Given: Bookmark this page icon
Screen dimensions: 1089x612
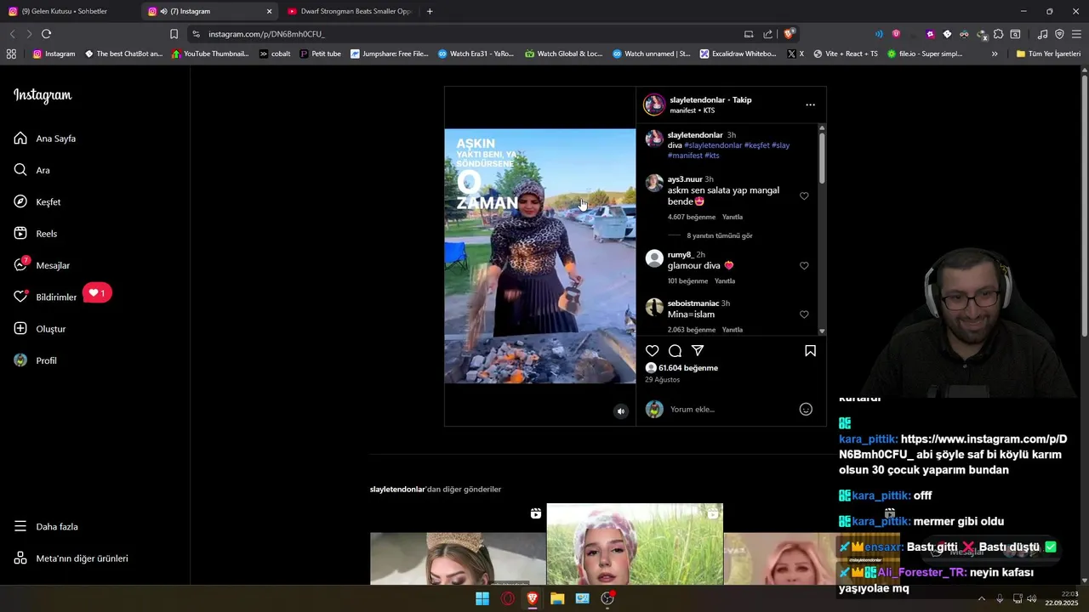Looking at the screenshot, I should click(x=174, y=34).
